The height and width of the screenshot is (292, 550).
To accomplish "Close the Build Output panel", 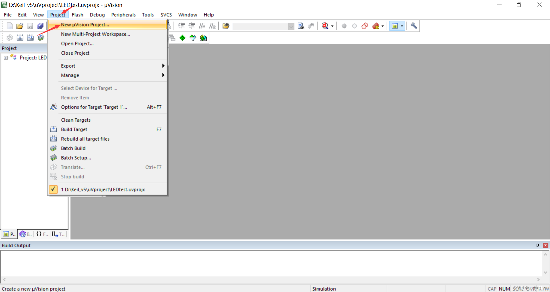I will point(546,245).
